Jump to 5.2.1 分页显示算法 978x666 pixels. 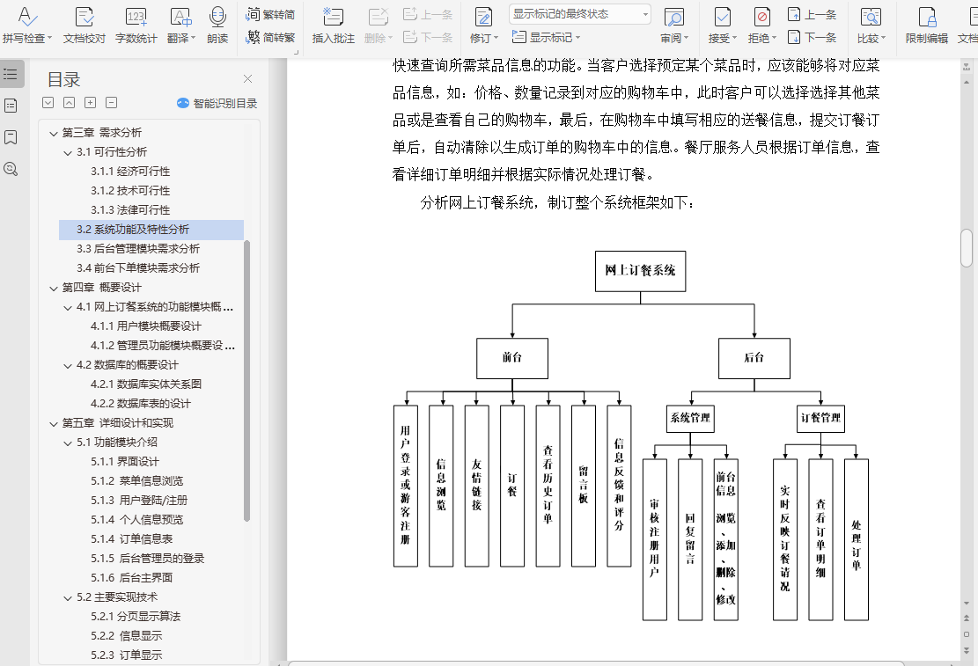(x=136, y=616)
